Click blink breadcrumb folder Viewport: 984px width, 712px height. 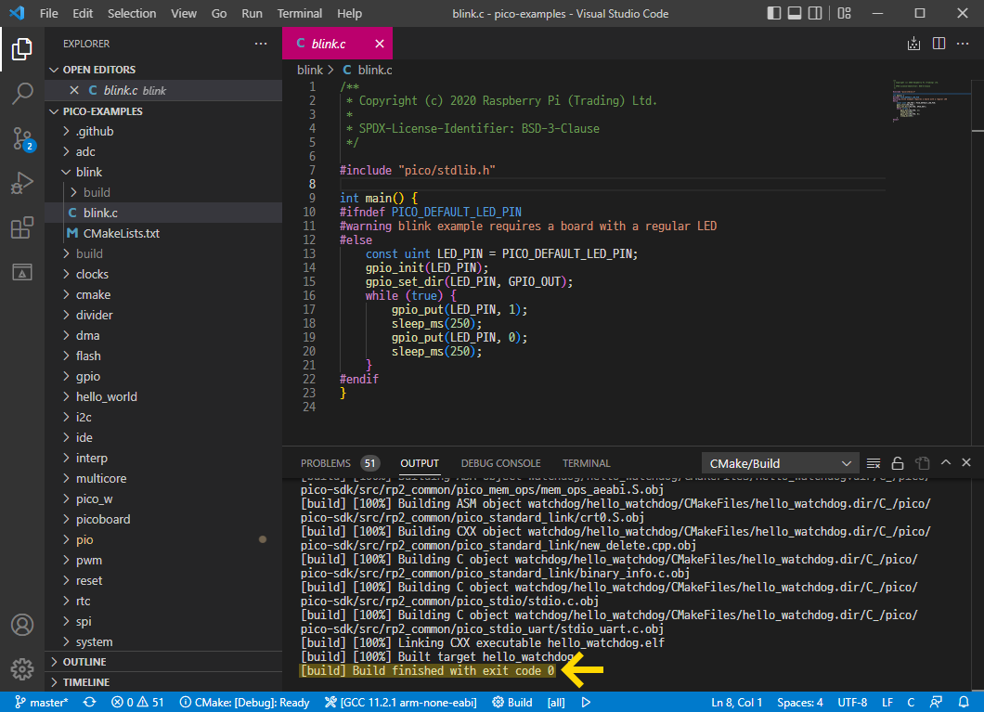310,71
